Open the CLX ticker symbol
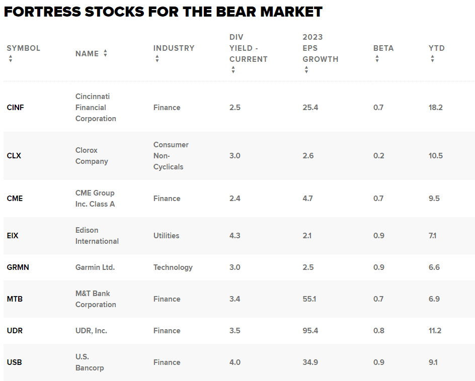Screen dimensions: 475x381 [x=14, y=156]
